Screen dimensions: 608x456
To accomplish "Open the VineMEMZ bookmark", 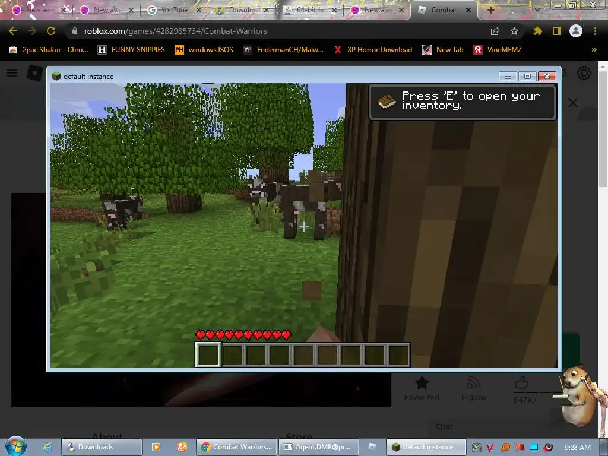I will coord(498,50).
